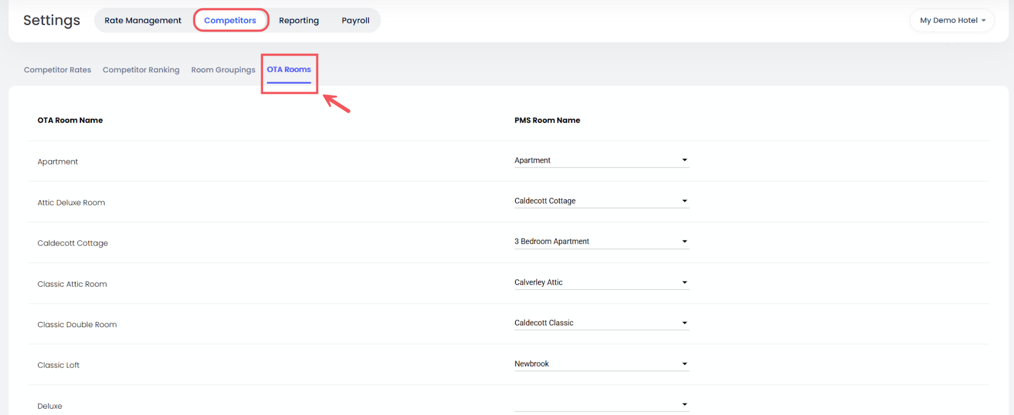Switch to the Room Groupings sub-tab
Screen dimensions: 1014x415
coord(223,70)
